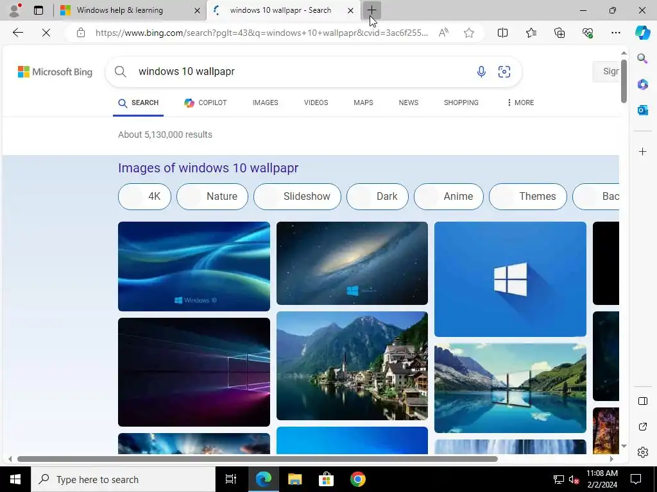Screen dimensions: 657x492
Task: Filter images by Anime chip
Action: tap(448, 196)
